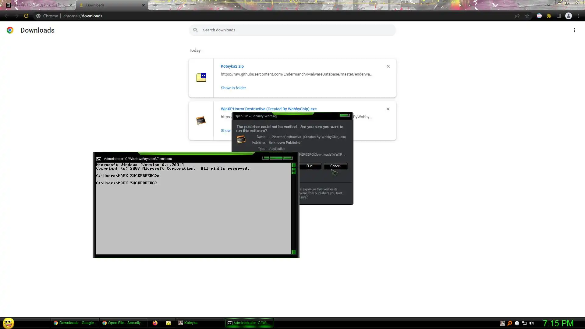The image size is (585, 329).
Task: Open the Extensions puzzle icon
Action: [x=549, y=16]
